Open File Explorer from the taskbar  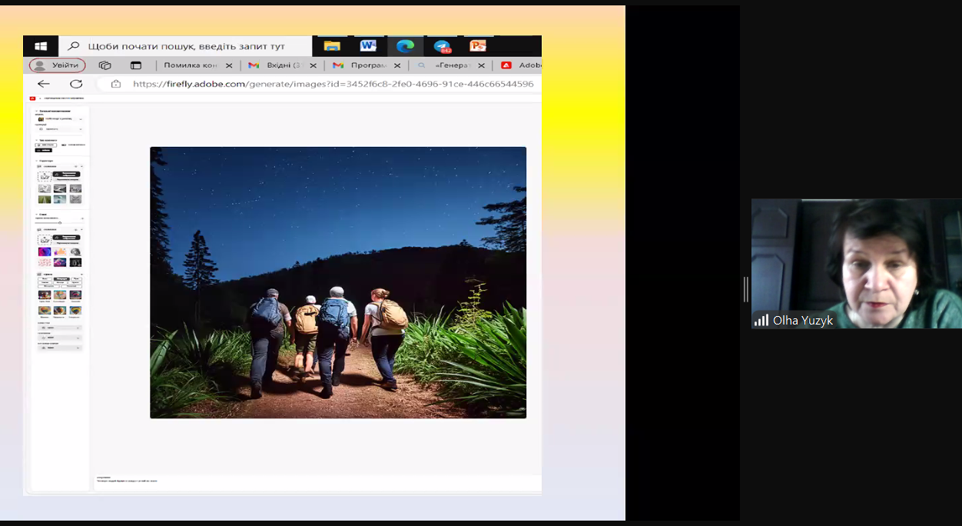332,46
